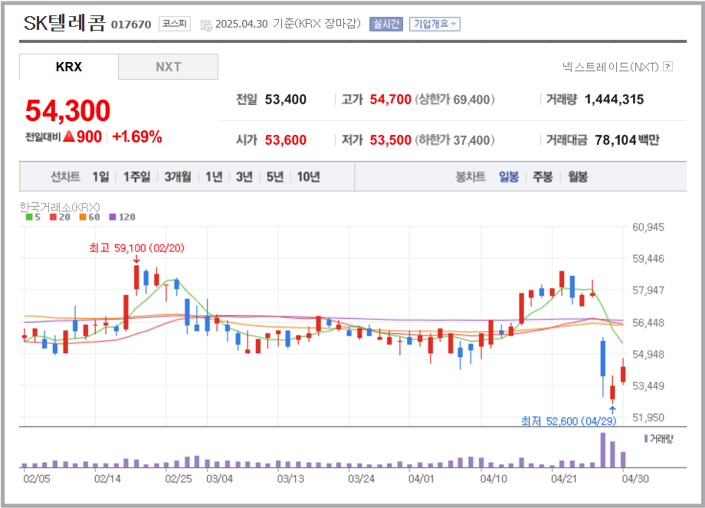The image size is (705, 508).
Task: Click the previous close value 53,400
Action: click(x=286, y=100)
